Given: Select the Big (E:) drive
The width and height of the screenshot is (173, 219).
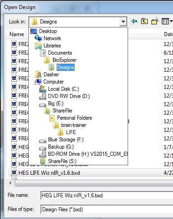Looking at the screenshot, I should pyautogui.click(x=56, y=103).
